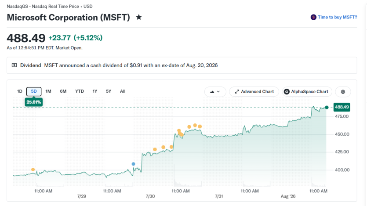This screenshot has width=367, height=206.
Task: Show the YTD chart range
Action: coord(80,91)
